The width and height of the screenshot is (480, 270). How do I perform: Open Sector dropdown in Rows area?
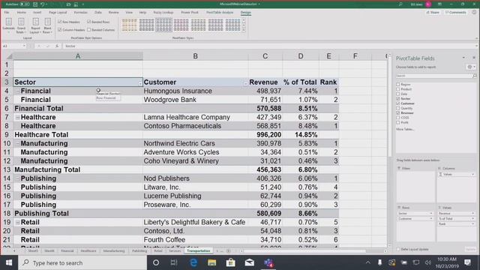(431, 213)
